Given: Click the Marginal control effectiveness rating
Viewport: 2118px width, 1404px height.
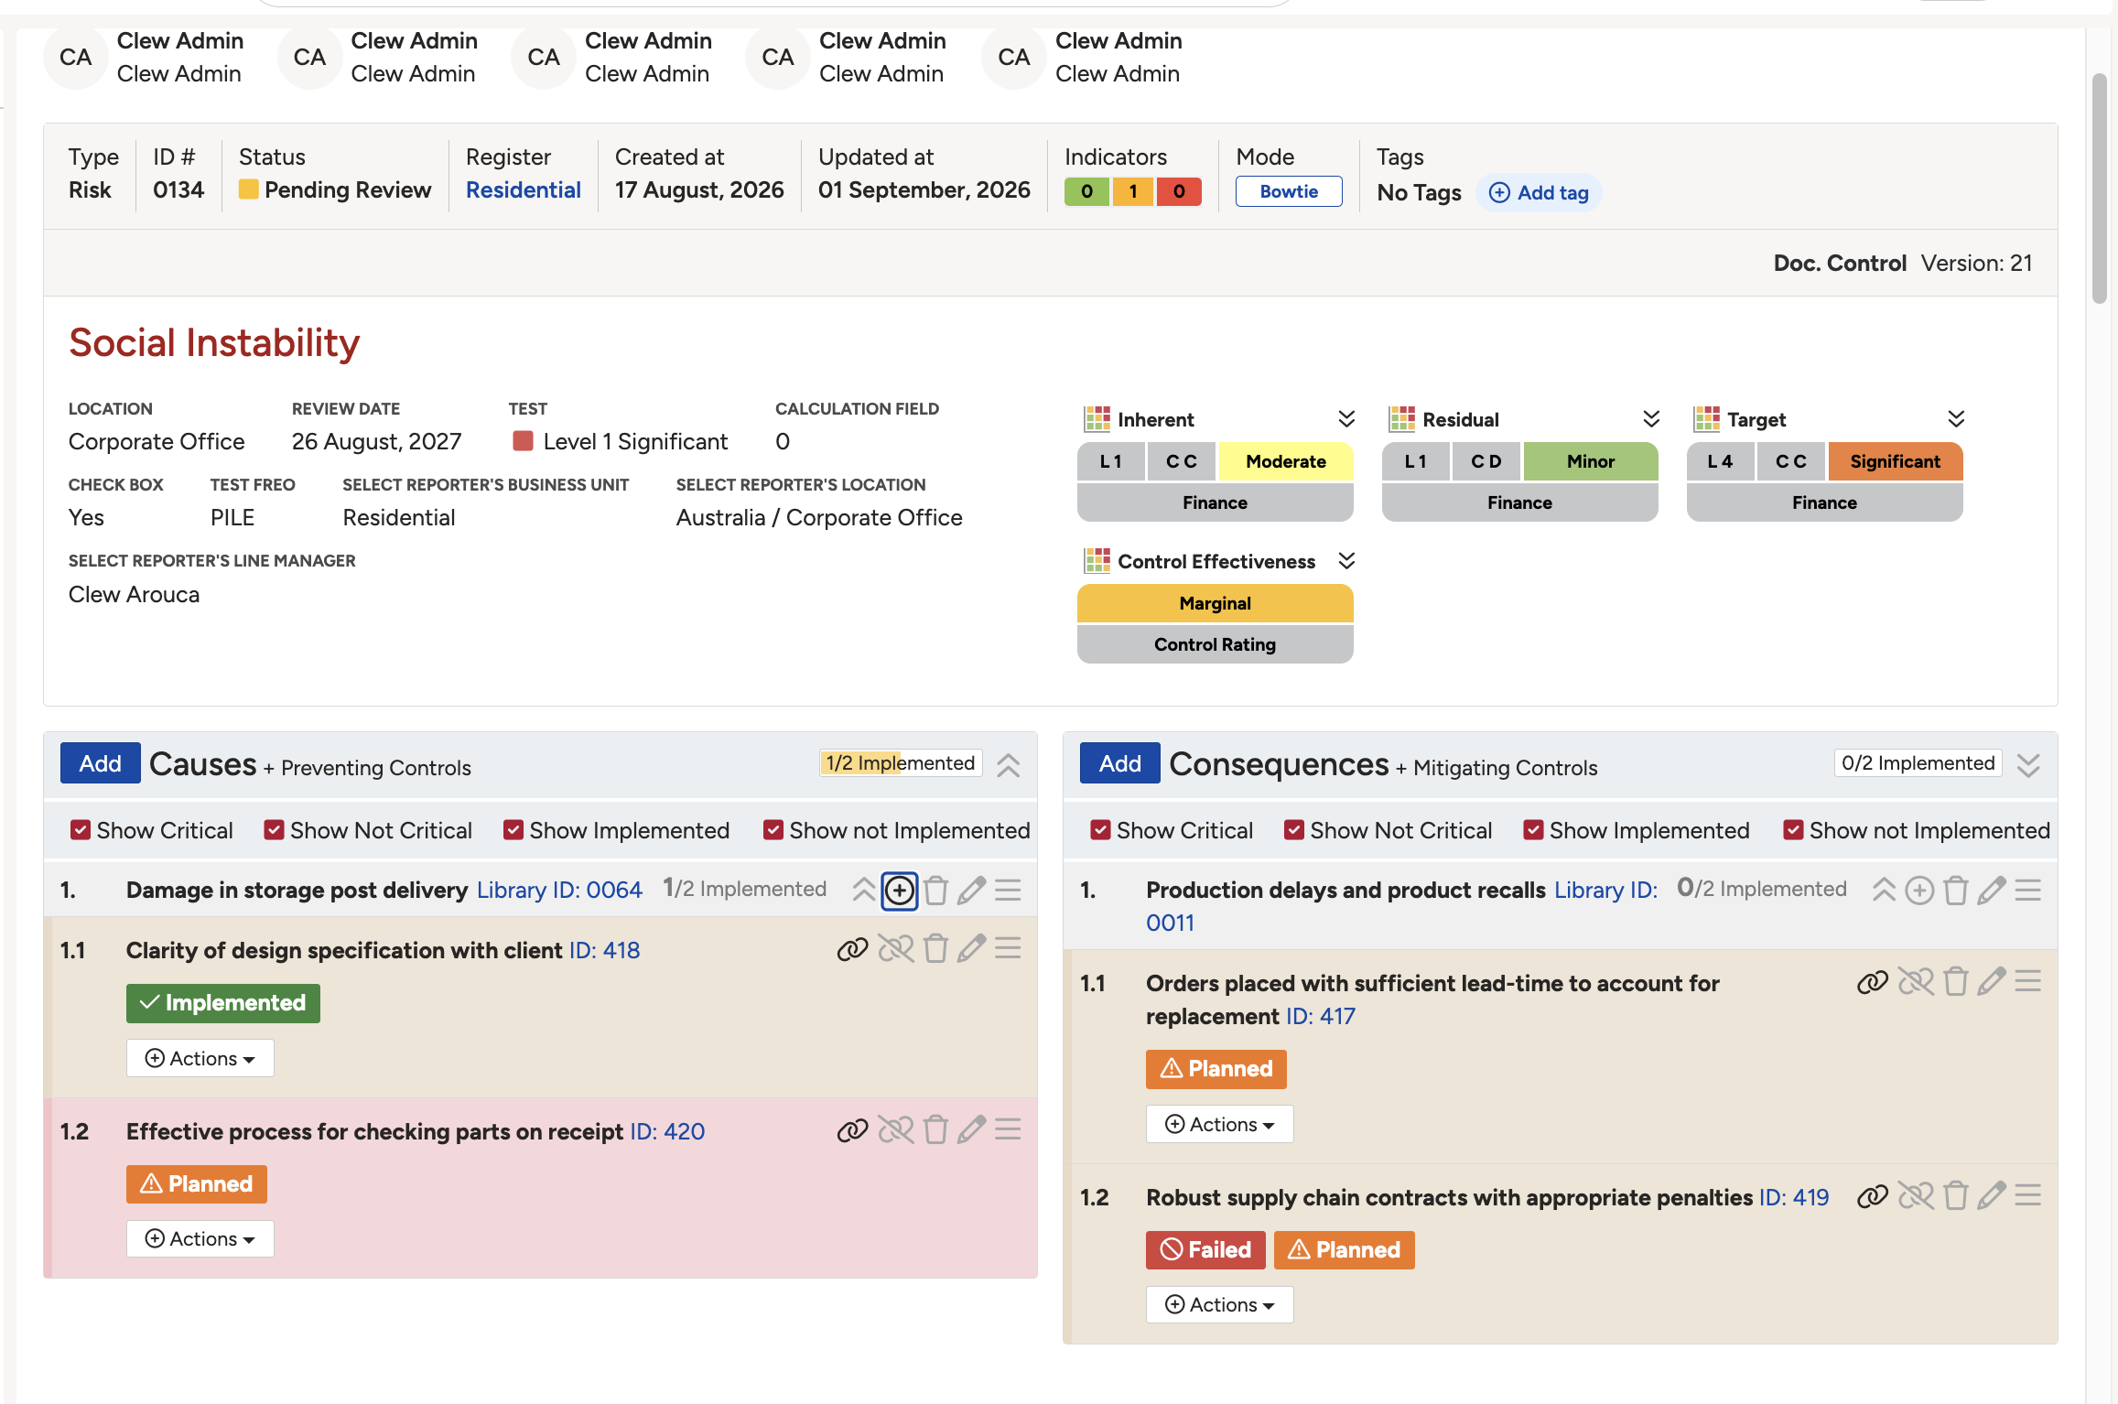Looking at the screenshot, I should [x=1216, y=603].
